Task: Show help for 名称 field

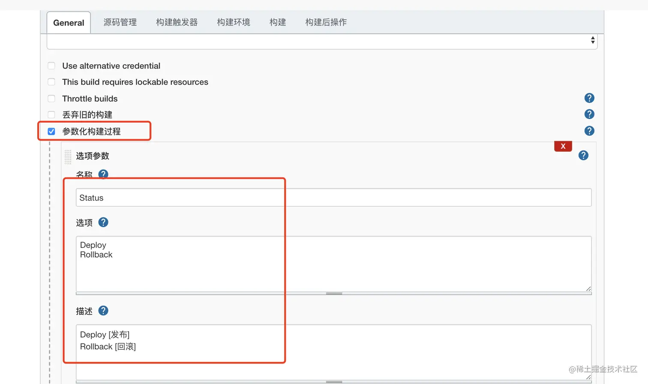Action: [103, 174]
